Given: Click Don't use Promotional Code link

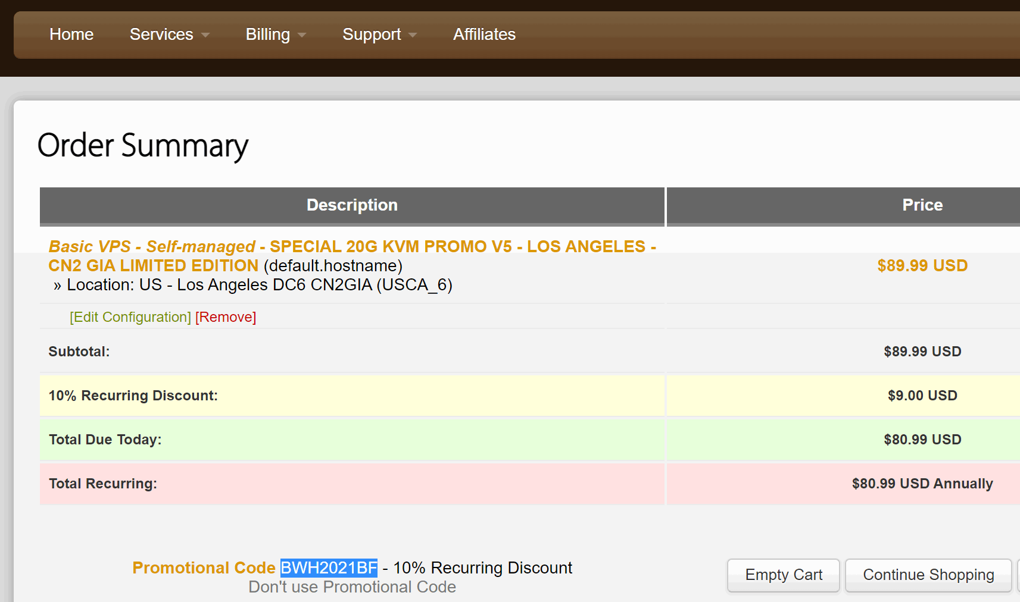Looking at the screenshot, I should [352, 587].
